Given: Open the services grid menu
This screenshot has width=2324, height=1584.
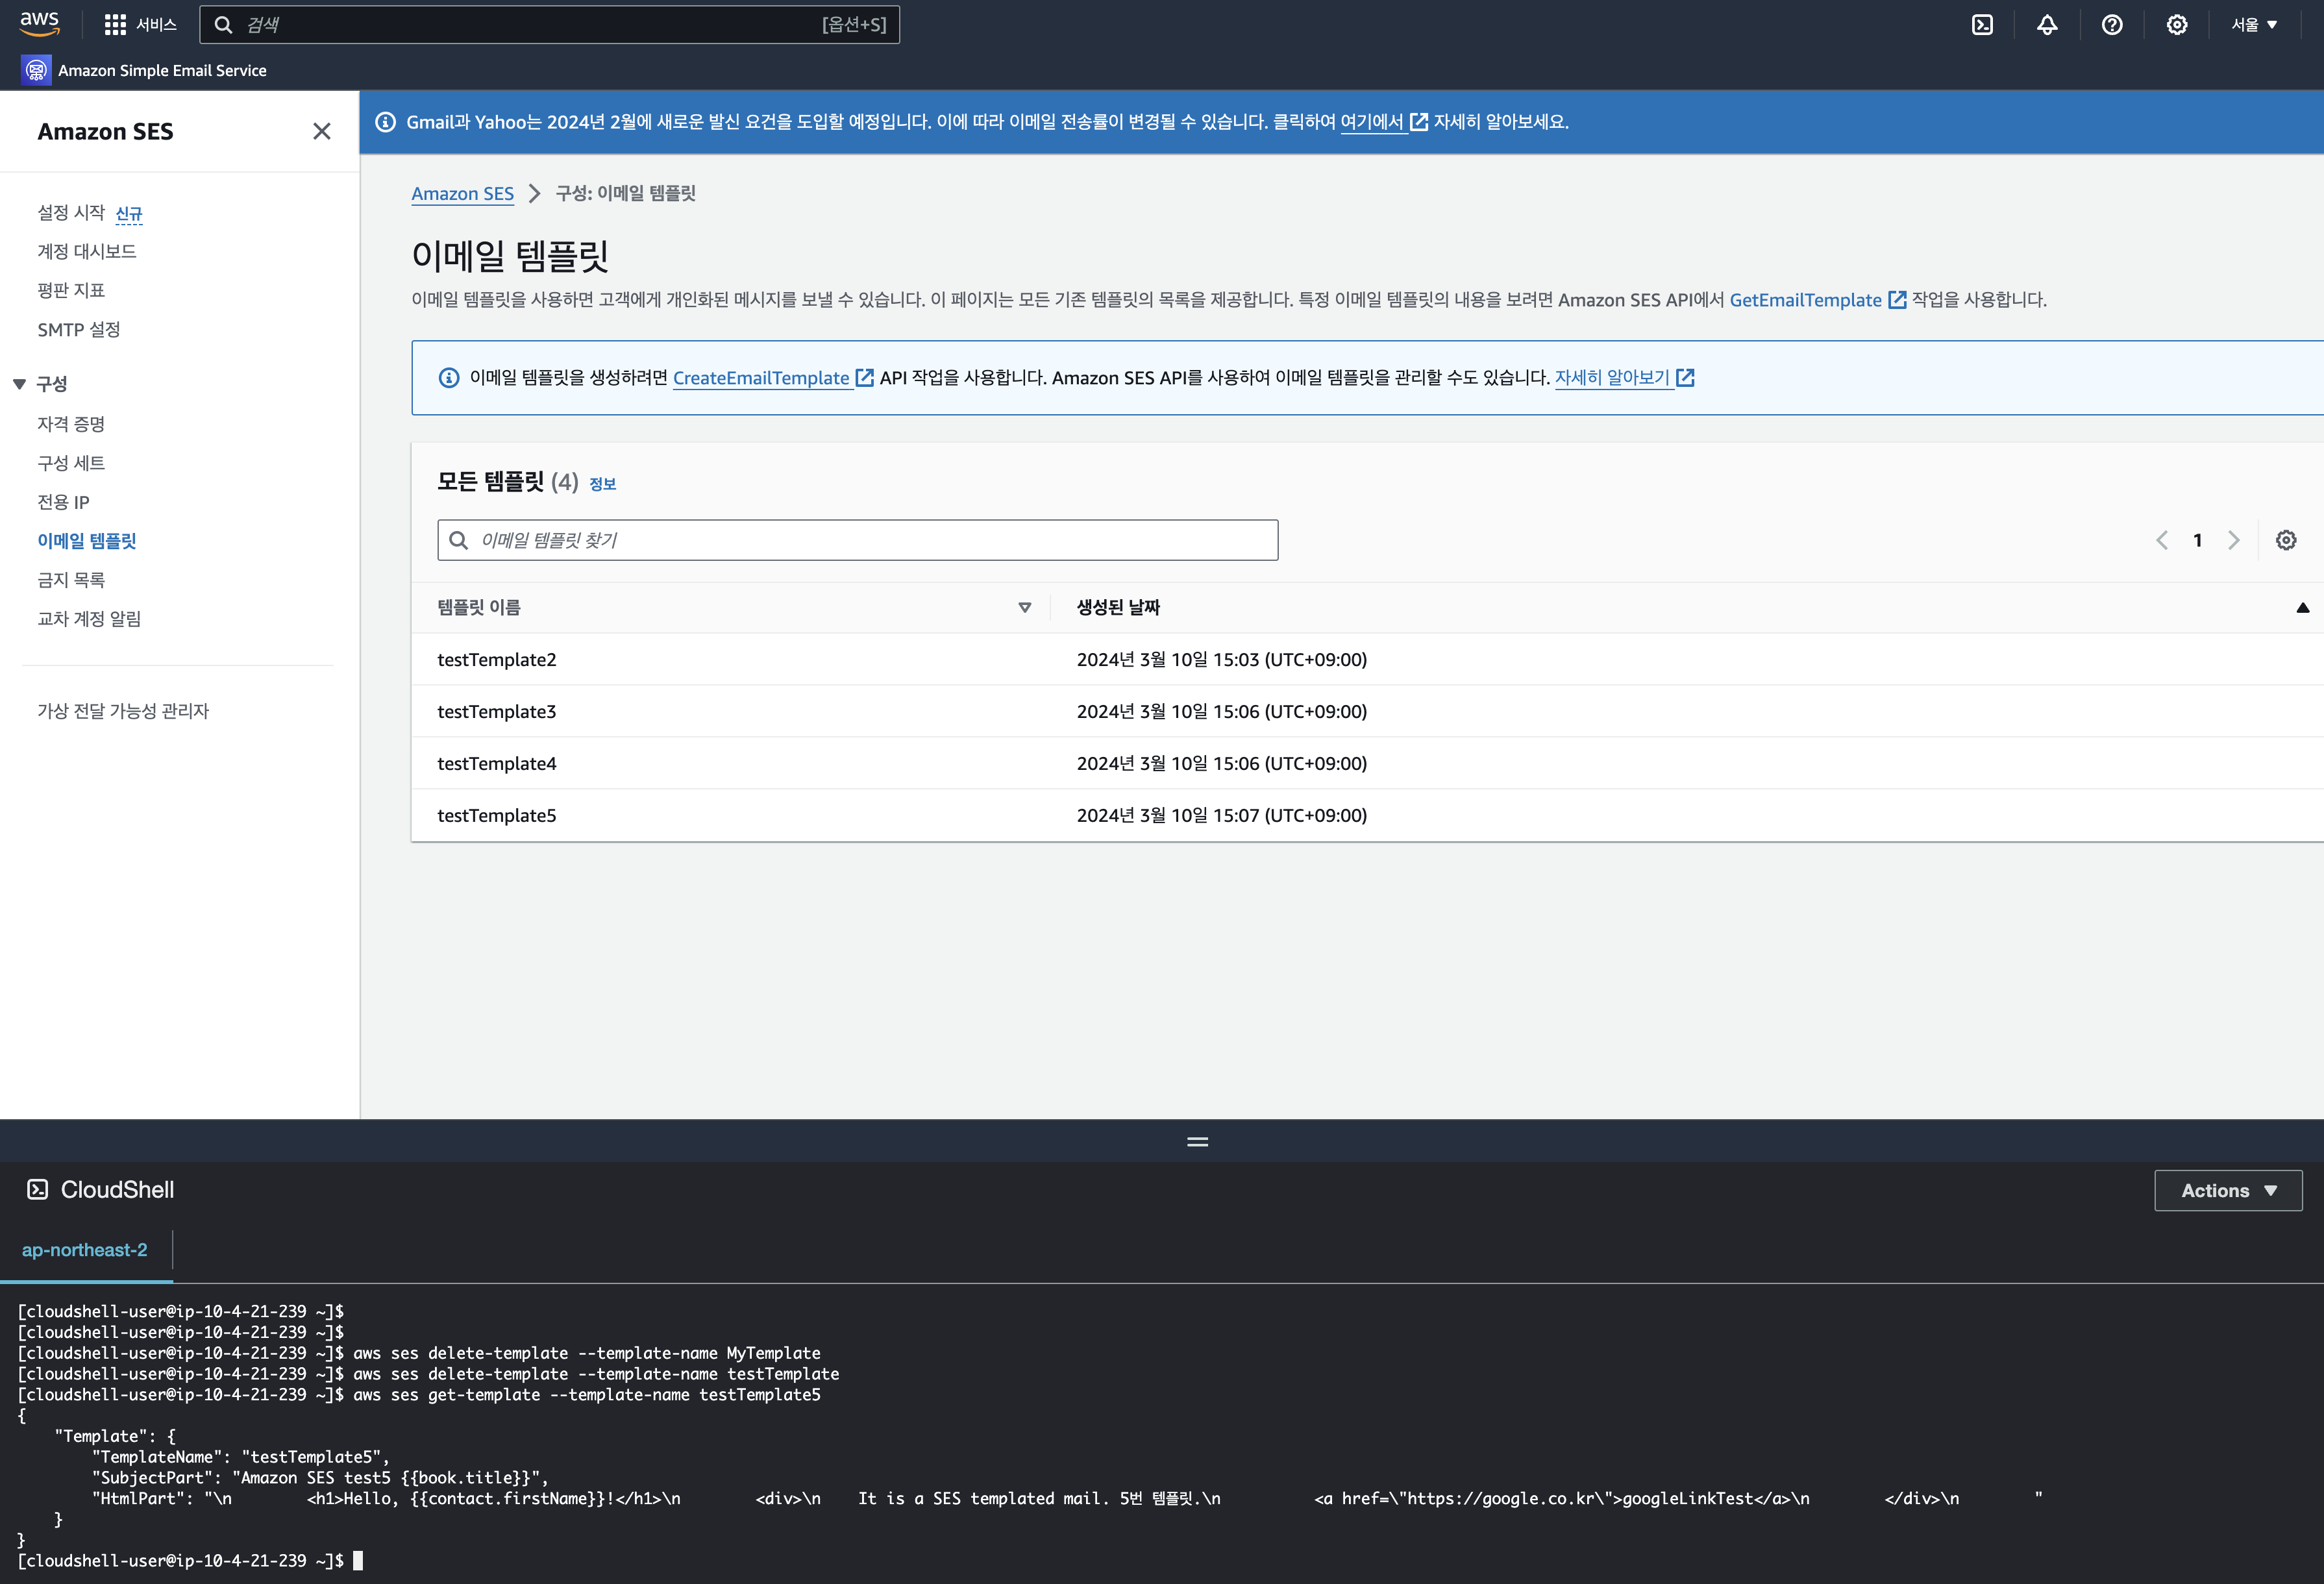Looking at the screenshot, I should (115, 24).
